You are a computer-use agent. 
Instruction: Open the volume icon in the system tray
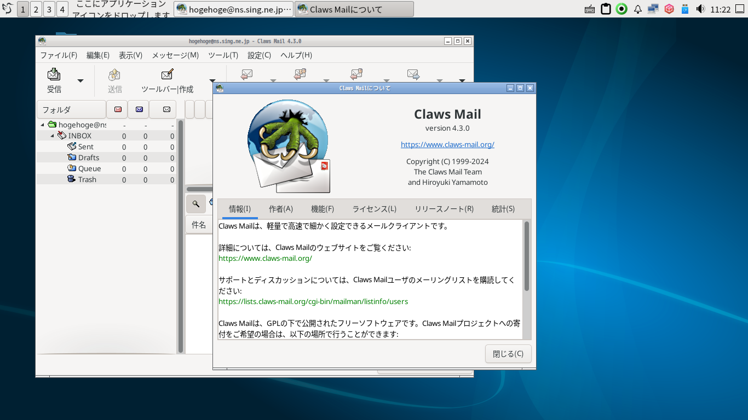coord(701,9)
